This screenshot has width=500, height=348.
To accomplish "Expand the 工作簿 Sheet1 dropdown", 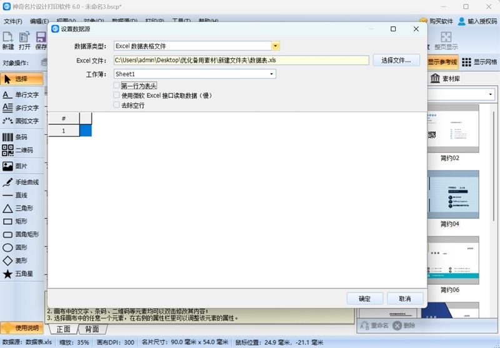I will click(272, 74).
